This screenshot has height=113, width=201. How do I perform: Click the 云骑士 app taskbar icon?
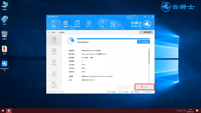(x=9, y=110)
